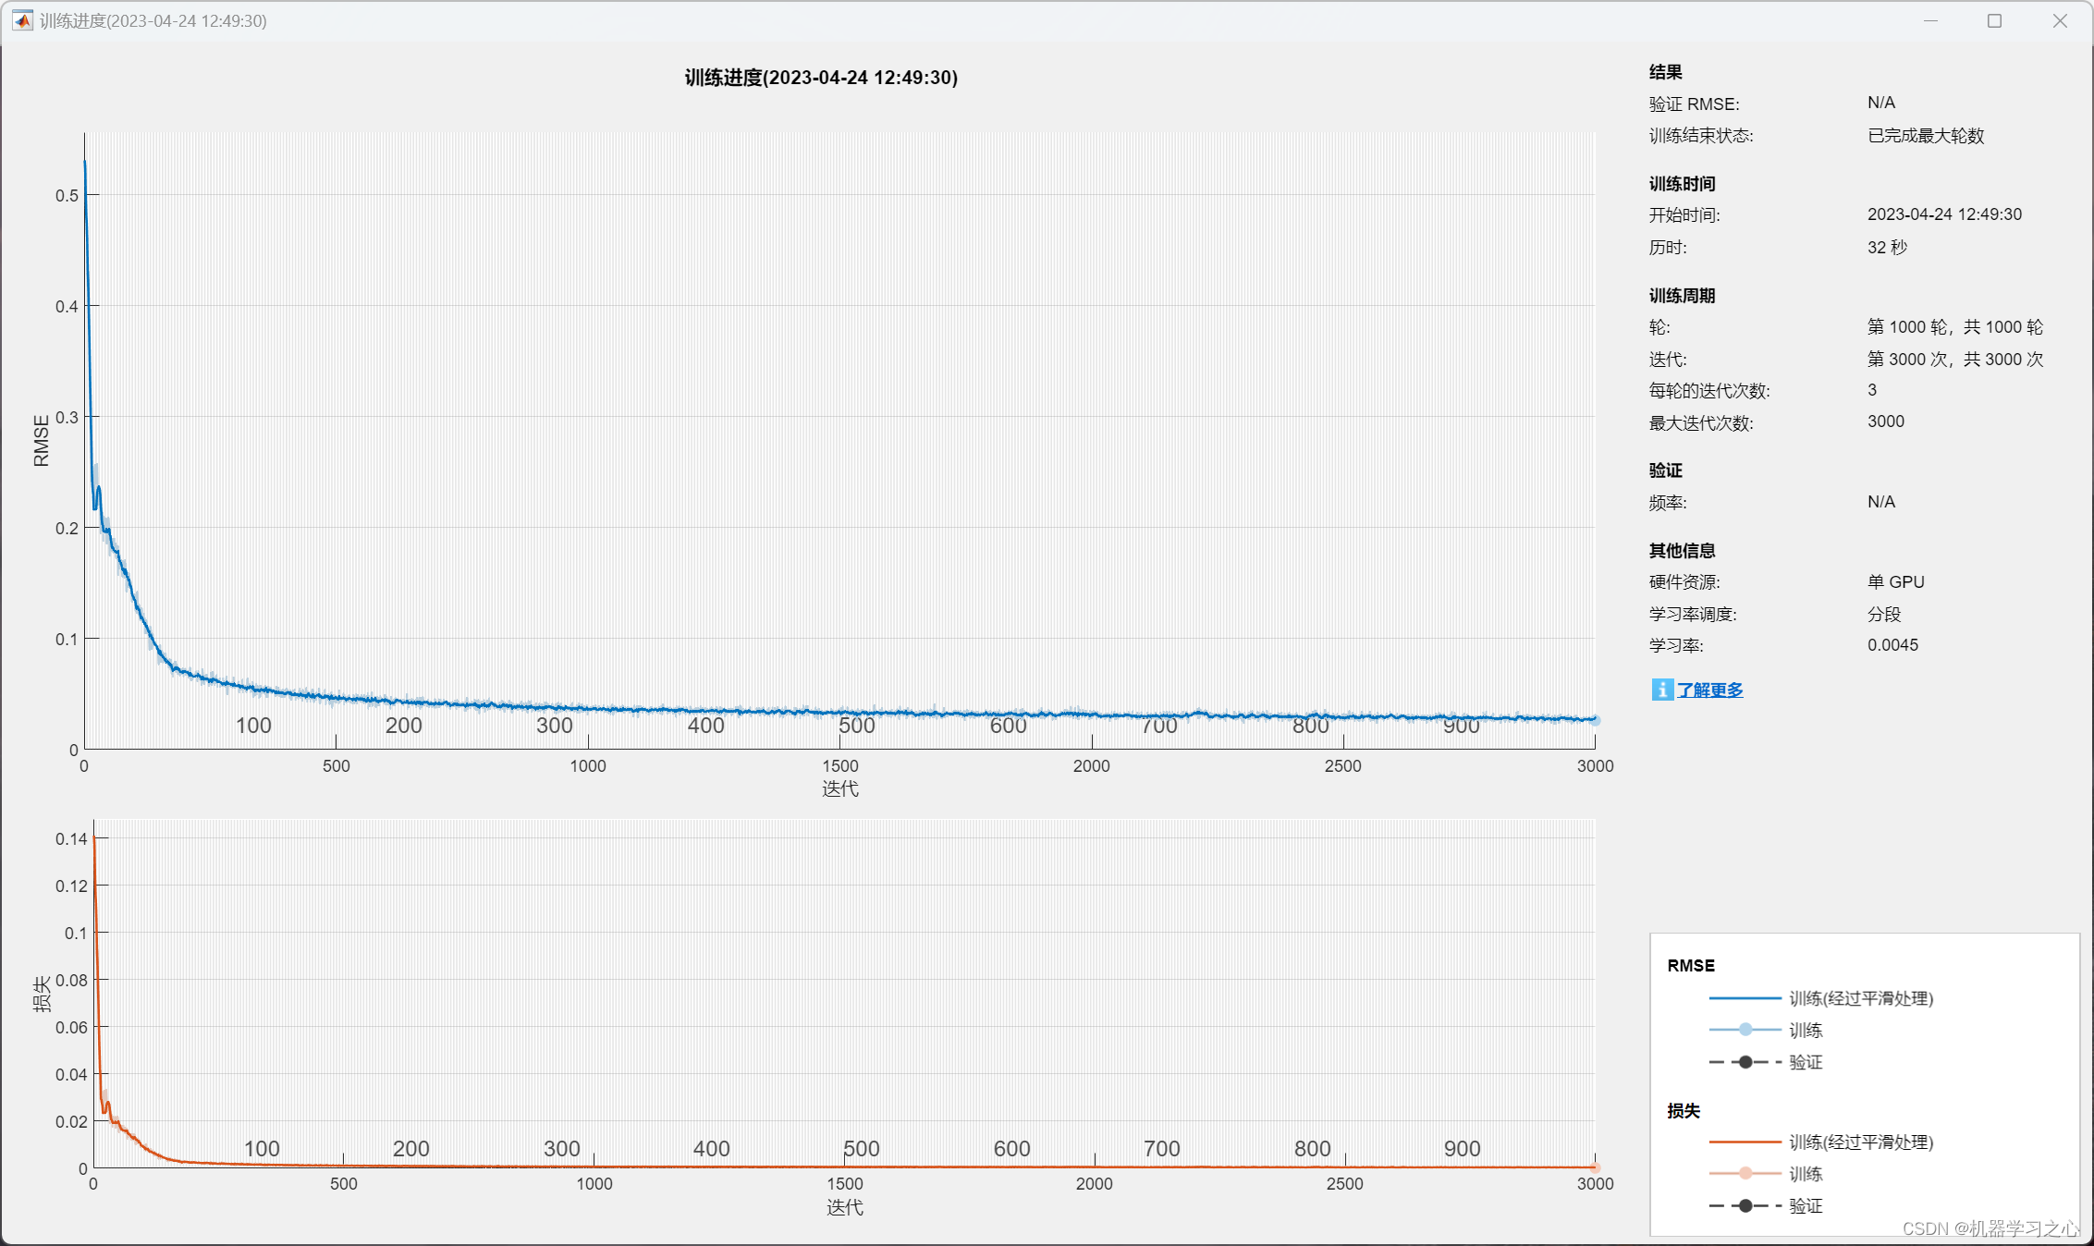This screenshot has height=1246, width=2094.
Task: Click epoch label 500 in the RMSE plot
Action: point(857,726)
